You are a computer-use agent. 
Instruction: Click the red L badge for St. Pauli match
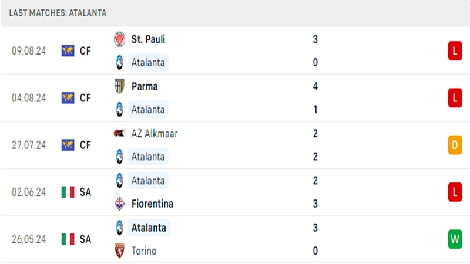pos(455,51)
